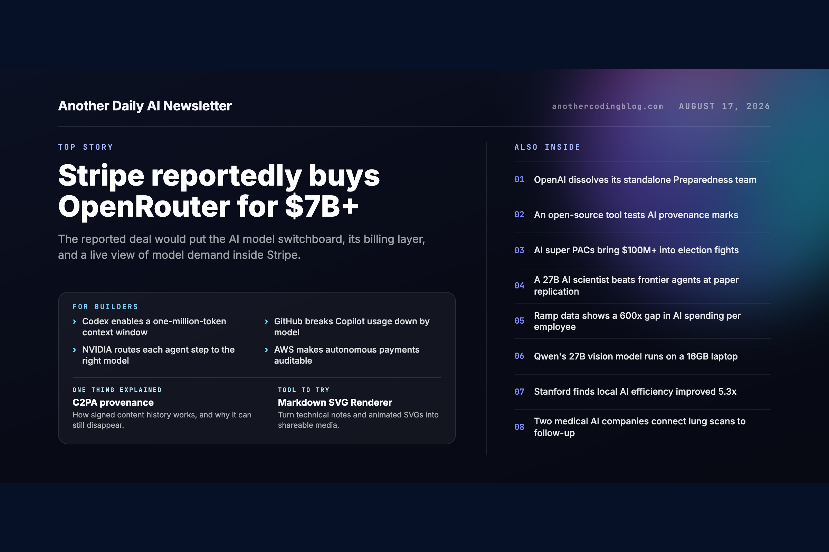
Task: Click story number 07
Action: [x=519, y=392]
